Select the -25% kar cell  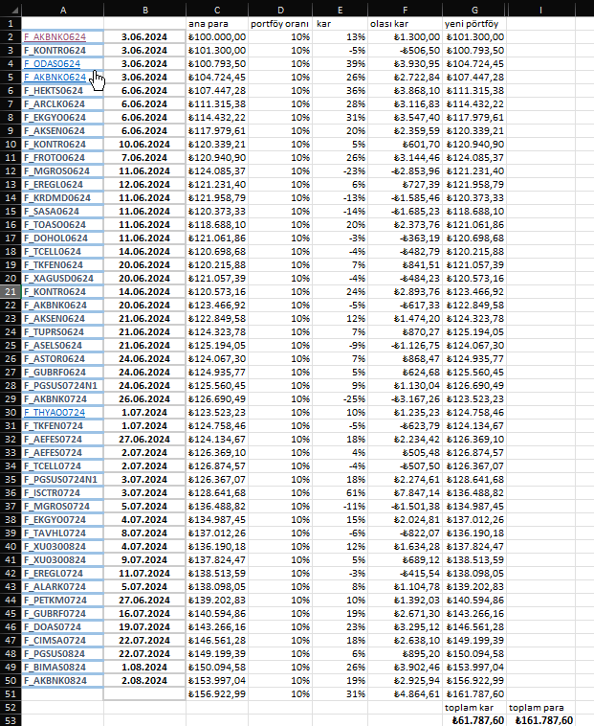(x=341, y=399)
